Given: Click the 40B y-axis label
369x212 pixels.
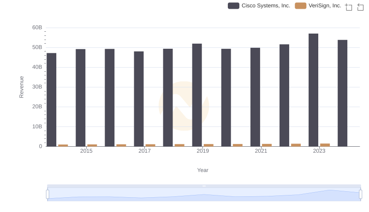Looking at the screenshot, I should [x=37, y=67].
